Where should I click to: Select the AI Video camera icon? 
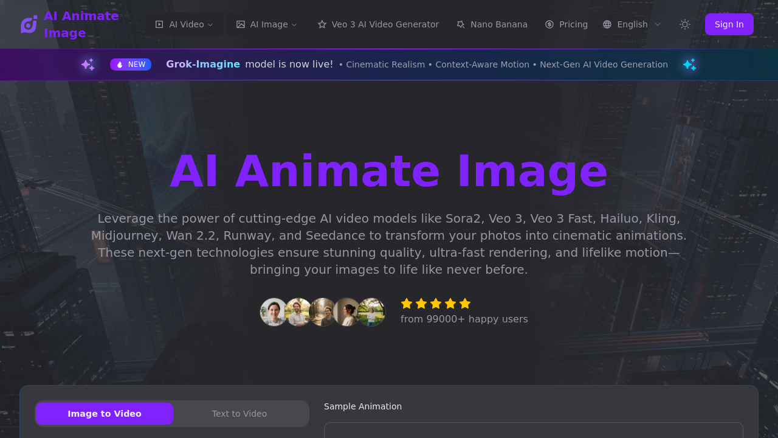click(159, 24)
